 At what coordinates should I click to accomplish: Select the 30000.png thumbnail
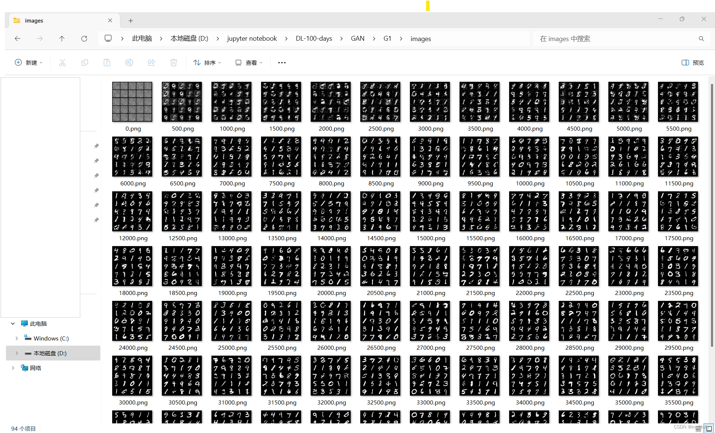[132, 376]
